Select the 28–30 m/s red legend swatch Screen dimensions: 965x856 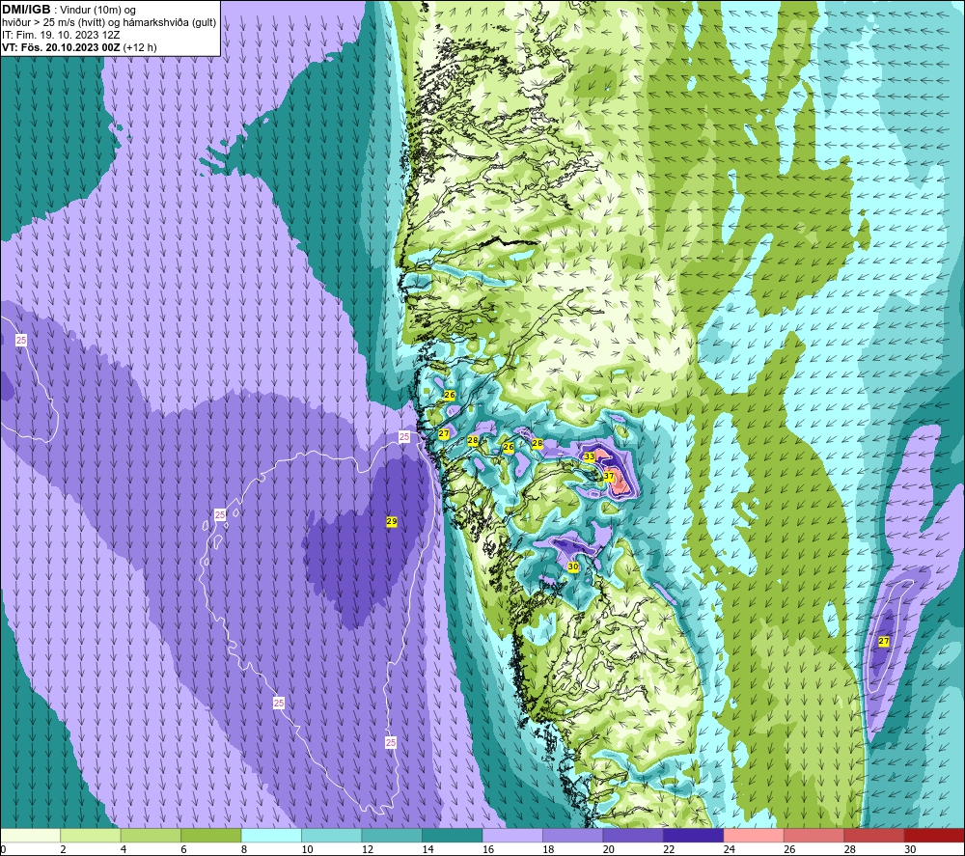874,835
